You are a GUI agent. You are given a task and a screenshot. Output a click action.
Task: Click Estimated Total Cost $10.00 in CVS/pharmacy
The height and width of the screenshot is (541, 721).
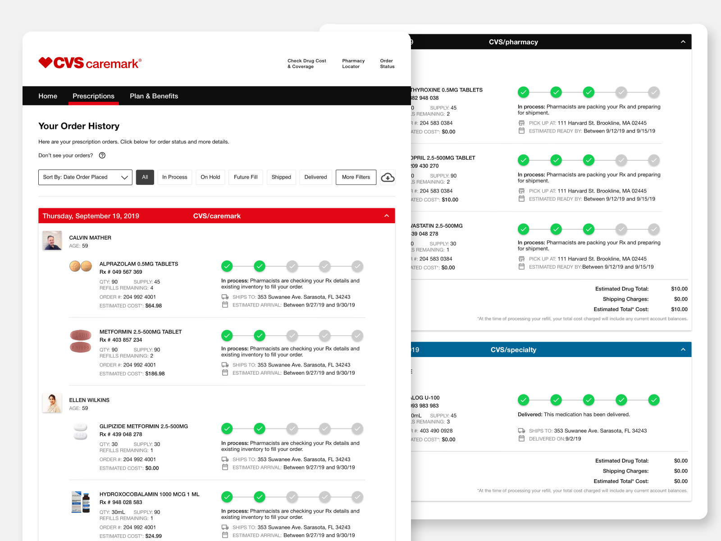[x=679, y=309]
